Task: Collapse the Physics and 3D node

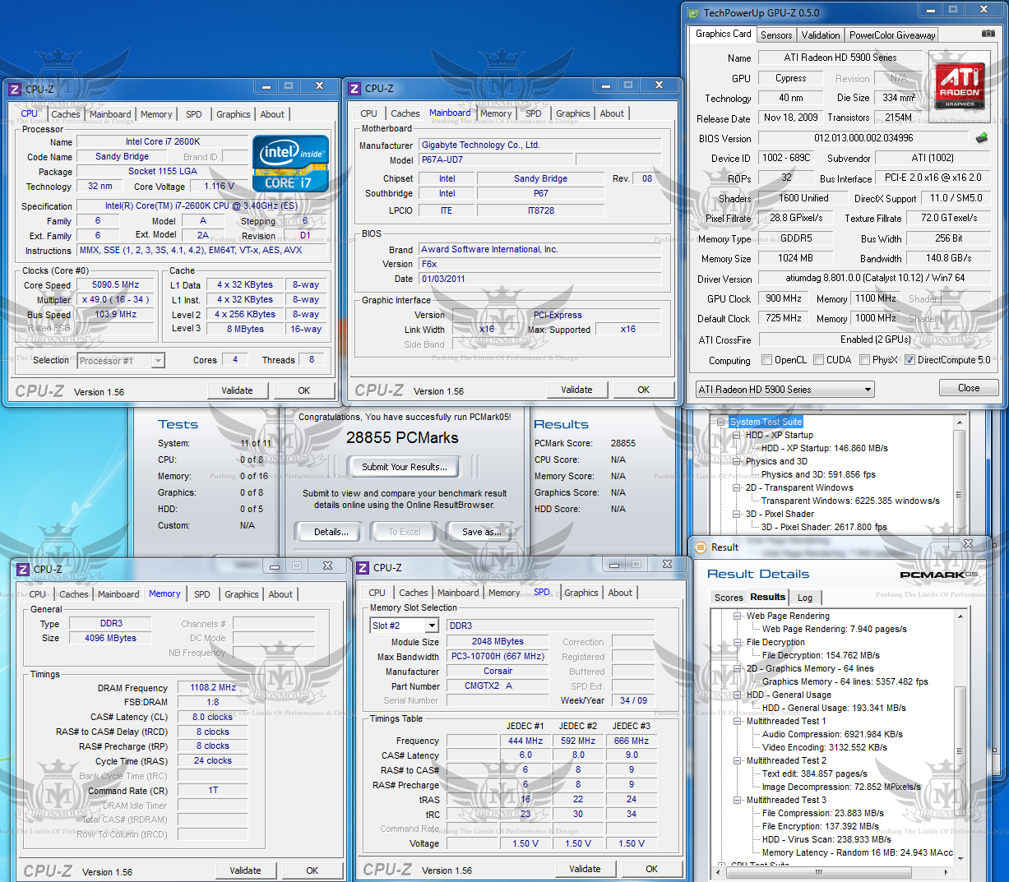Action: 737,461
